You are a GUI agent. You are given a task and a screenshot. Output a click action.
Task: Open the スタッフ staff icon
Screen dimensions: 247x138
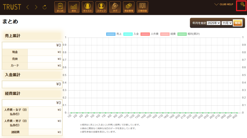(101, 7)
